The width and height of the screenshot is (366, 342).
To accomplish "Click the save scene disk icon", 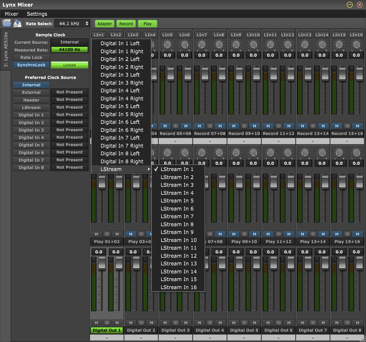I will tap(18, 23).
